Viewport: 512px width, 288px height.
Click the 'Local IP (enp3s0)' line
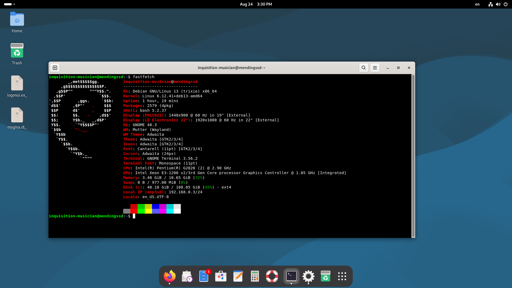tap(163, 192)
